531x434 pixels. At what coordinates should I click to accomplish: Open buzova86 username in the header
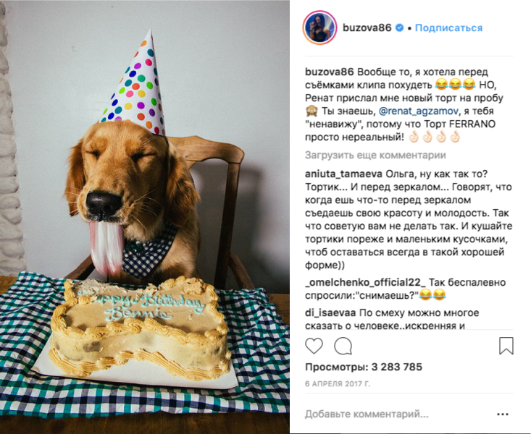coord(367,27)
